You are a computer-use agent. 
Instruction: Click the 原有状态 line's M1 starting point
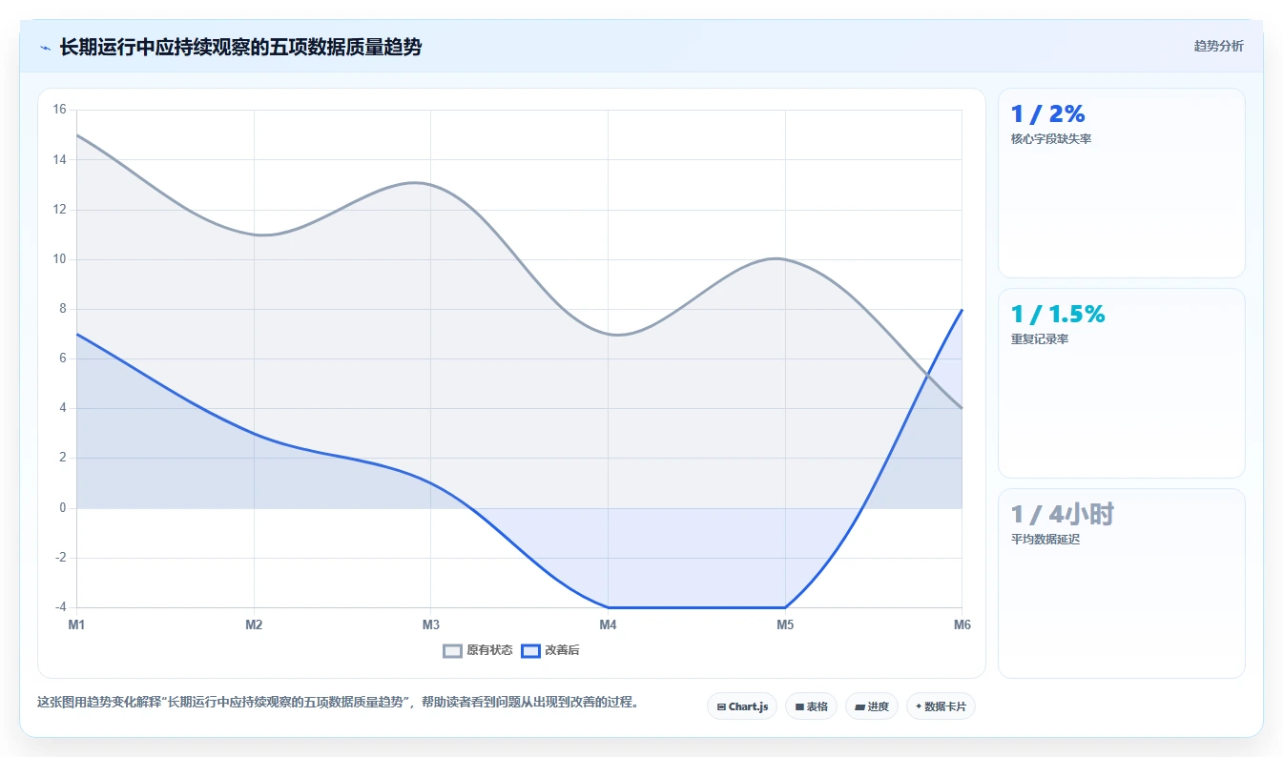coord(76,134)
